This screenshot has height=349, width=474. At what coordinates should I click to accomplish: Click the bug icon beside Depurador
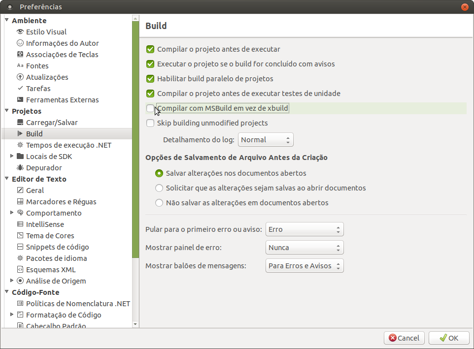tap(20, 167)
